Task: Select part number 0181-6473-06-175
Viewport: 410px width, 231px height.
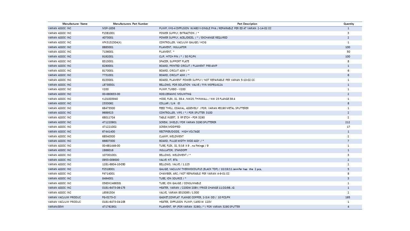Action: click(x=114, y=188)
